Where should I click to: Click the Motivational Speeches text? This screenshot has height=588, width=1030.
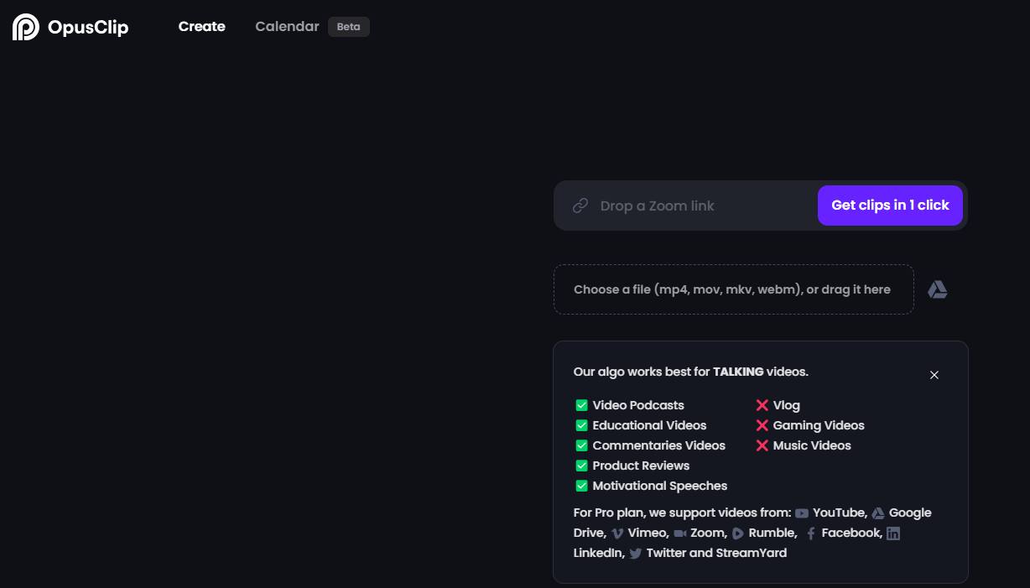(659, 486)
